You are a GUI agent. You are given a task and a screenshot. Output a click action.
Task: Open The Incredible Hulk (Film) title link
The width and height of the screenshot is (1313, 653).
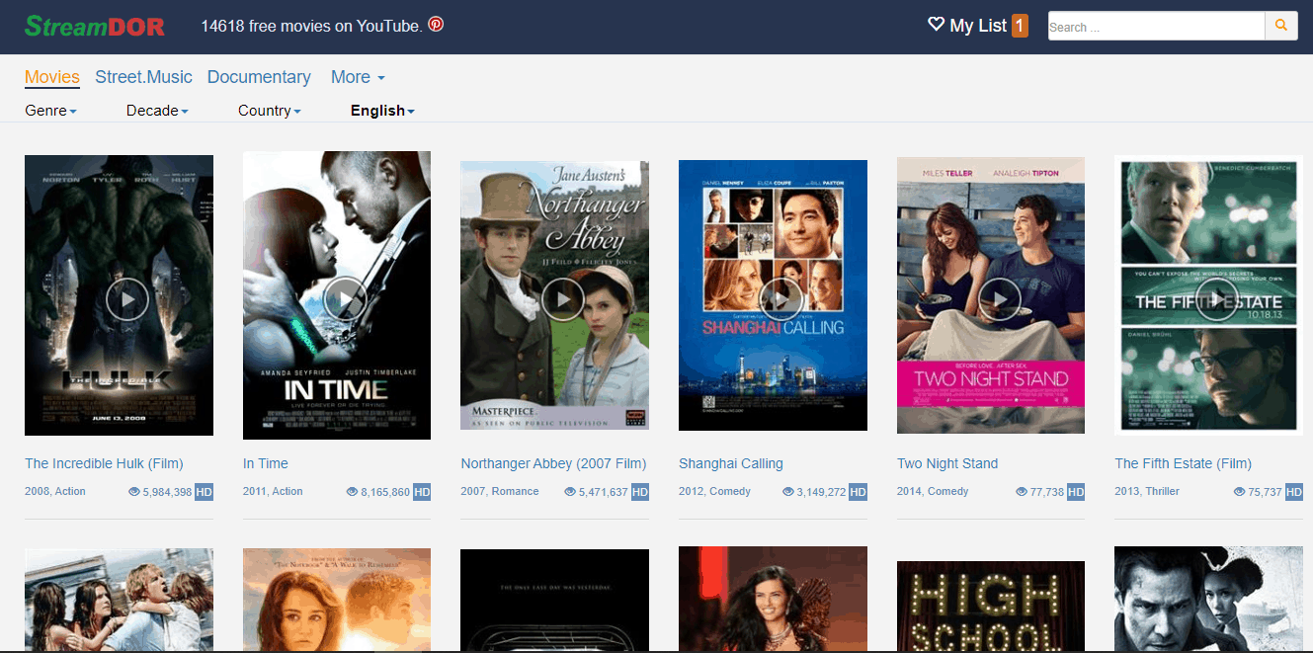tap(104, 463)
